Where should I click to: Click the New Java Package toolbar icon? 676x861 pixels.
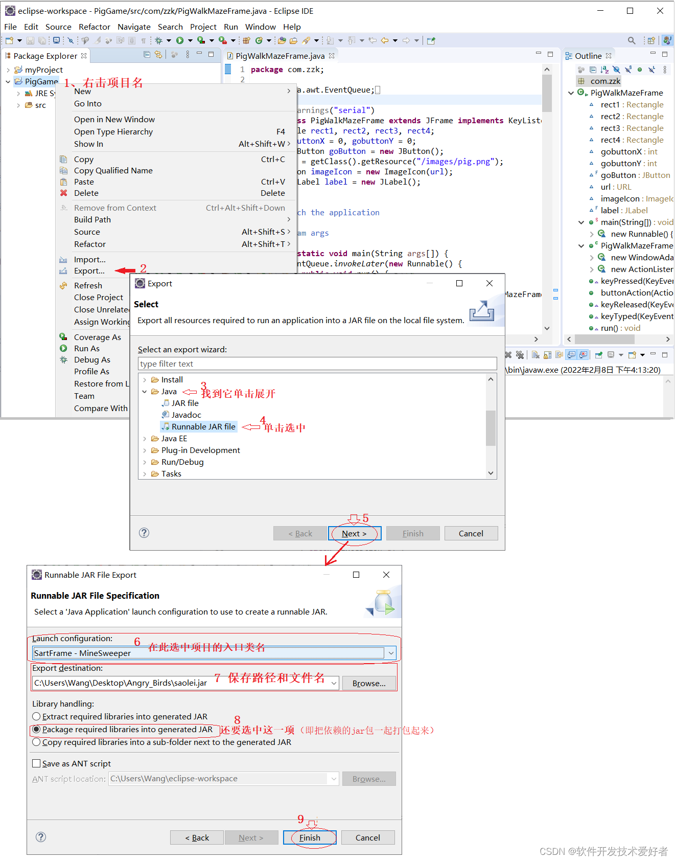click(246, 40)
